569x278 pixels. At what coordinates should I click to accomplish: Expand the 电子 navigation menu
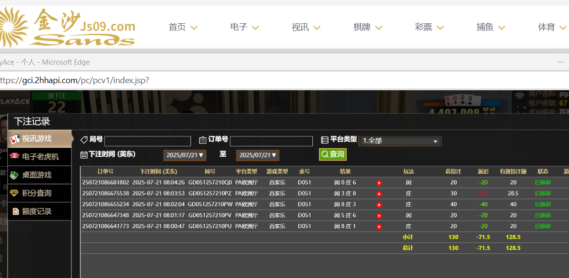[x=244, y=27]
